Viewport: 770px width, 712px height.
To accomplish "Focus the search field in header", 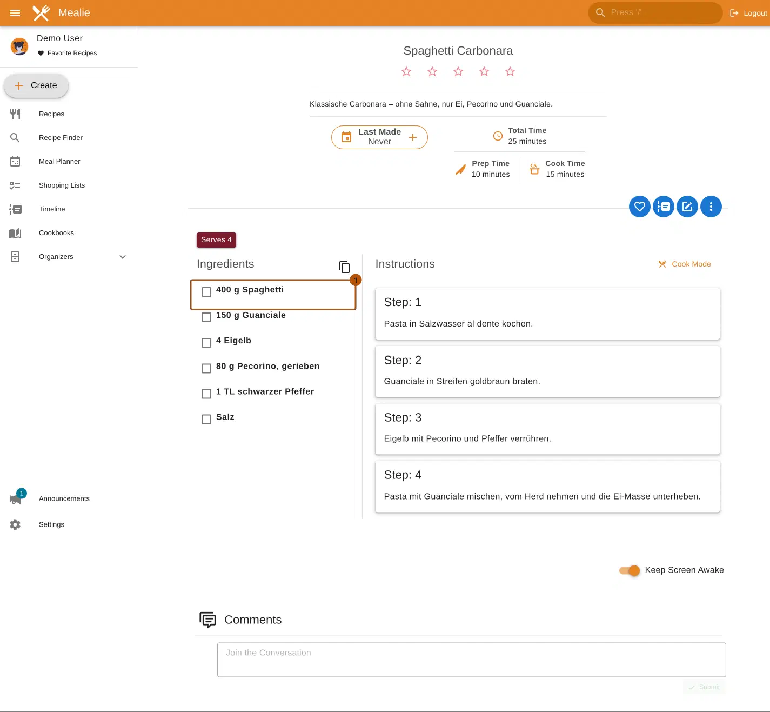I will click(655, 12).
